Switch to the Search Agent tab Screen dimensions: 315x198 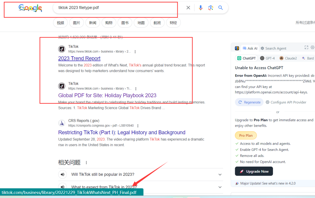pos(273,48)
